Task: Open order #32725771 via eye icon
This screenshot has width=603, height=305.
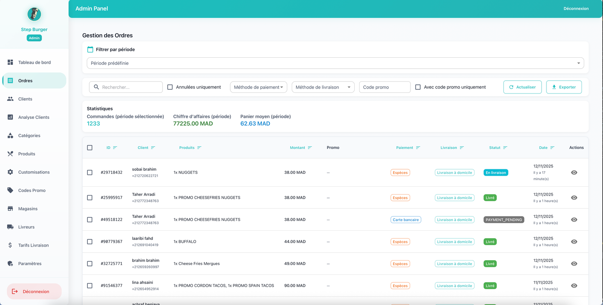Action: (x=574, y=264)
